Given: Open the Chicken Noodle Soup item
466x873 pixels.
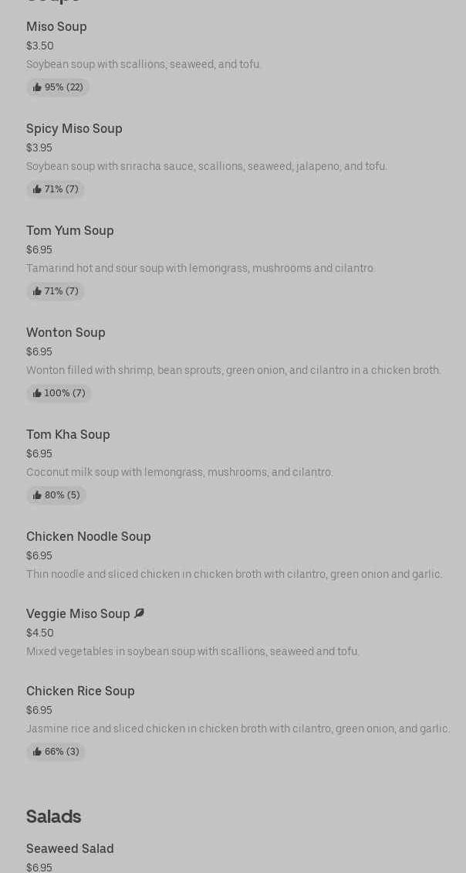Looking at the screenshot, I should (x=89, y=537).
